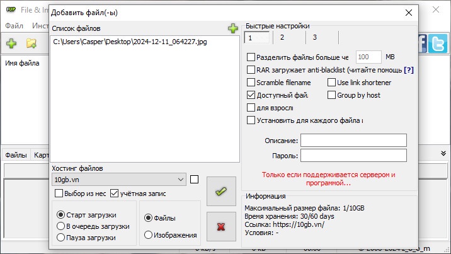Switch to quick settings tab 1
The height and width of the screenshot is (254, 451).
coord(257,37)
